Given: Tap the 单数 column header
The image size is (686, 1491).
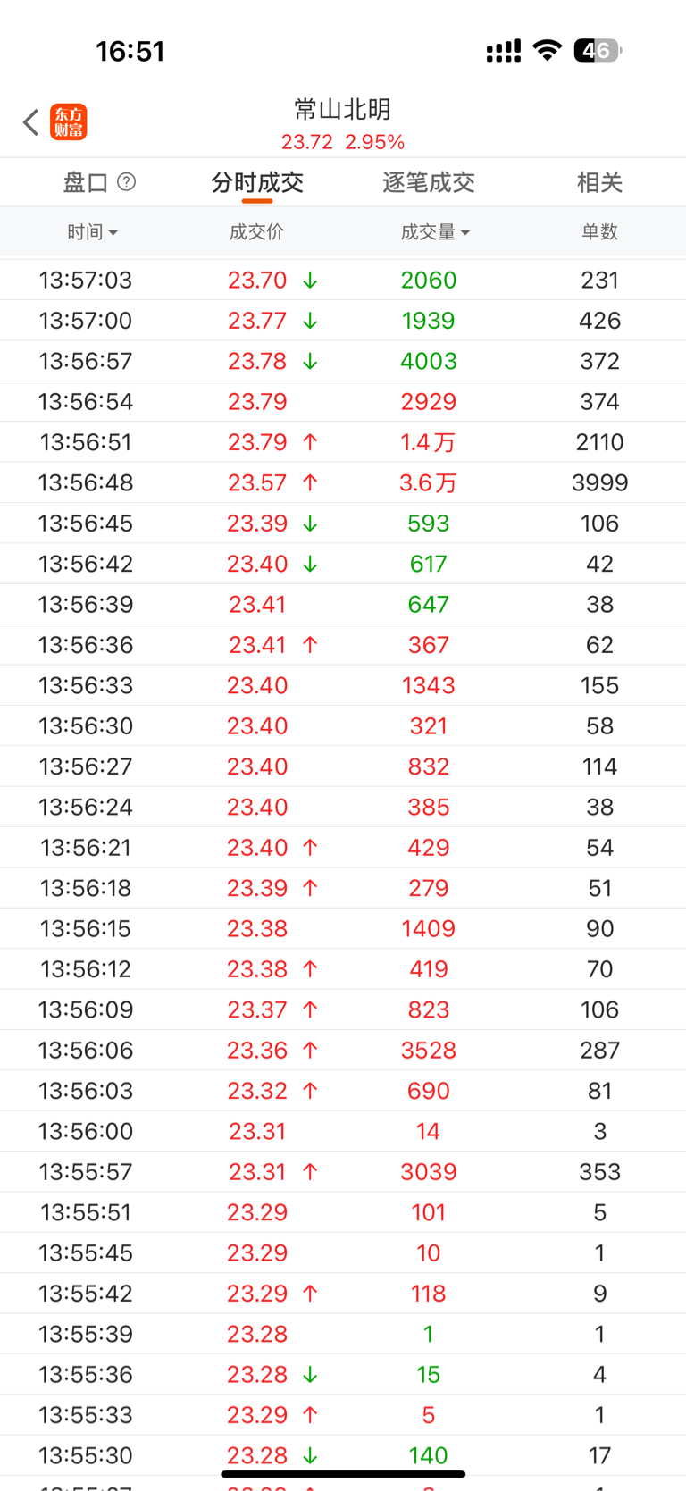Looking at the screenshot, I should [599, 232].
